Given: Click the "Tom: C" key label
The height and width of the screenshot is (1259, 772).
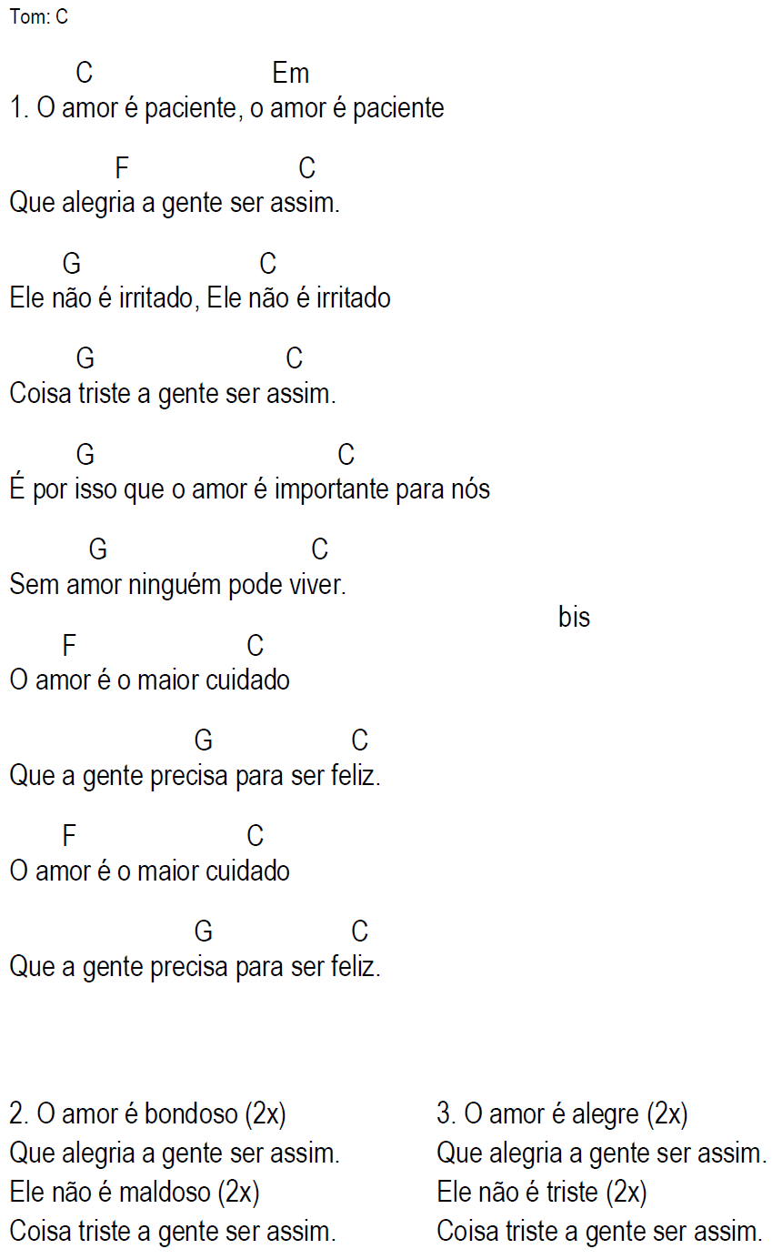Looking at the screenshot, I should pyautogui.click(x=39, y=17).
